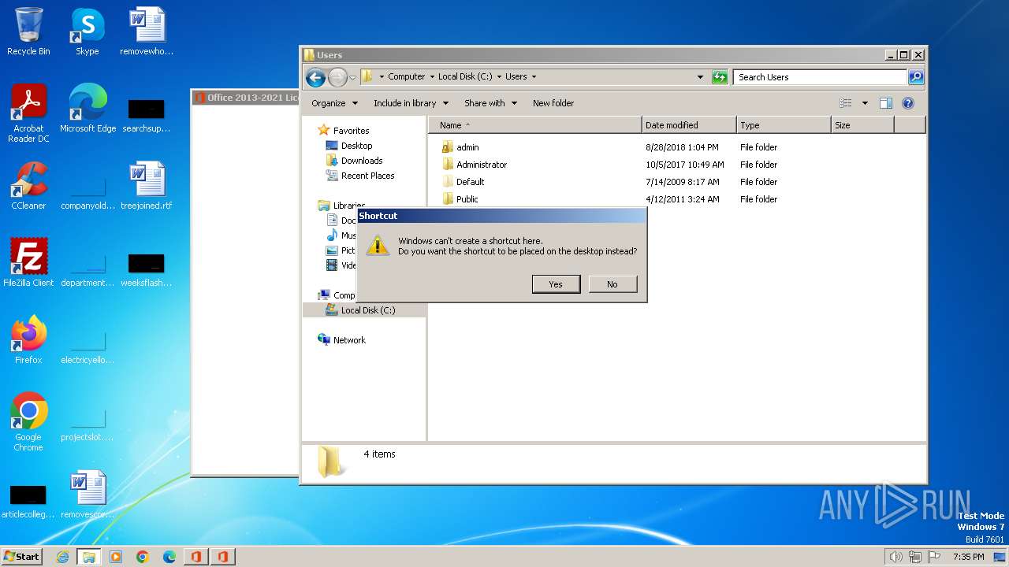This screenshot has width=1009, height=567.
Task: Sort by the Size column header
Action: click(863, 125)
